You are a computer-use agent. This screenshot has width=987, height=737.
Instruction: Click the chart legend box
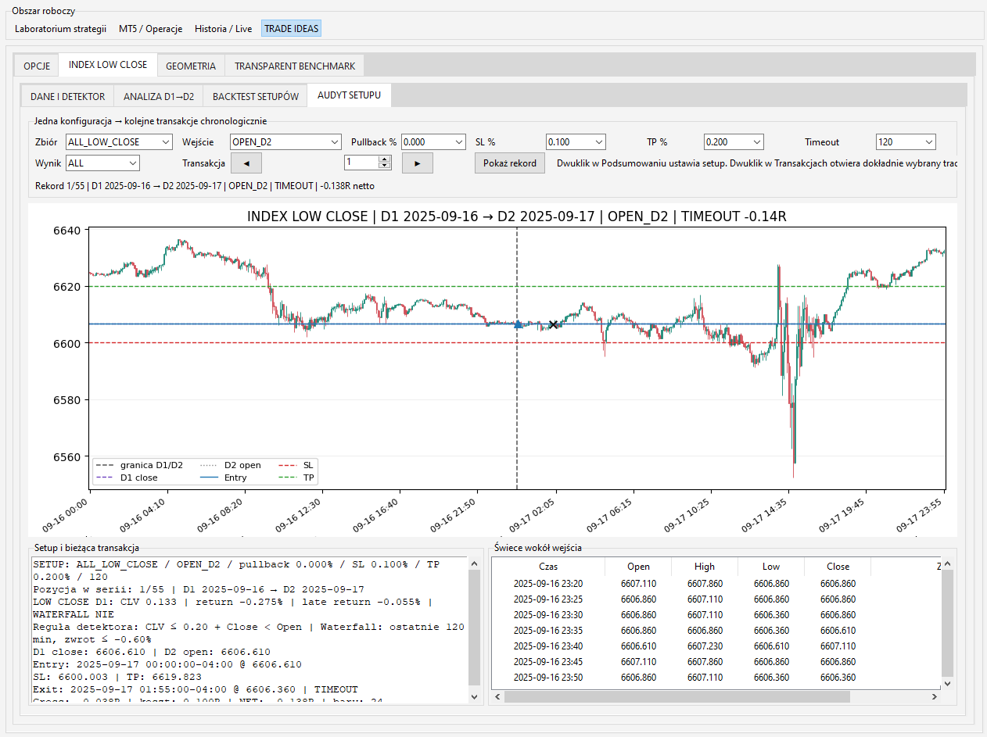[206, 471]
